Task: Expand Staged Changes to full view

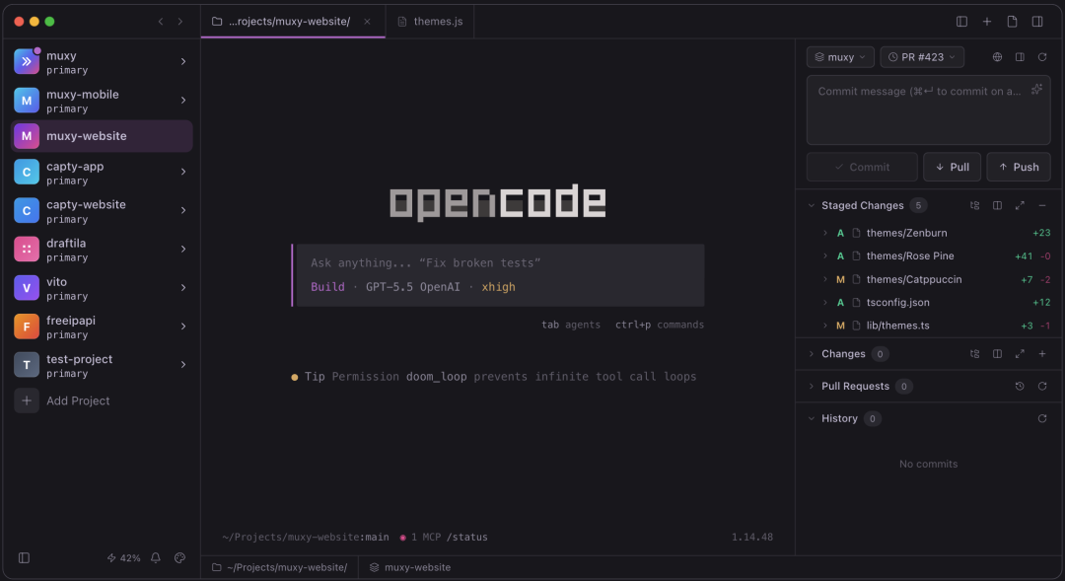Action: click(x=1020, y=205)
